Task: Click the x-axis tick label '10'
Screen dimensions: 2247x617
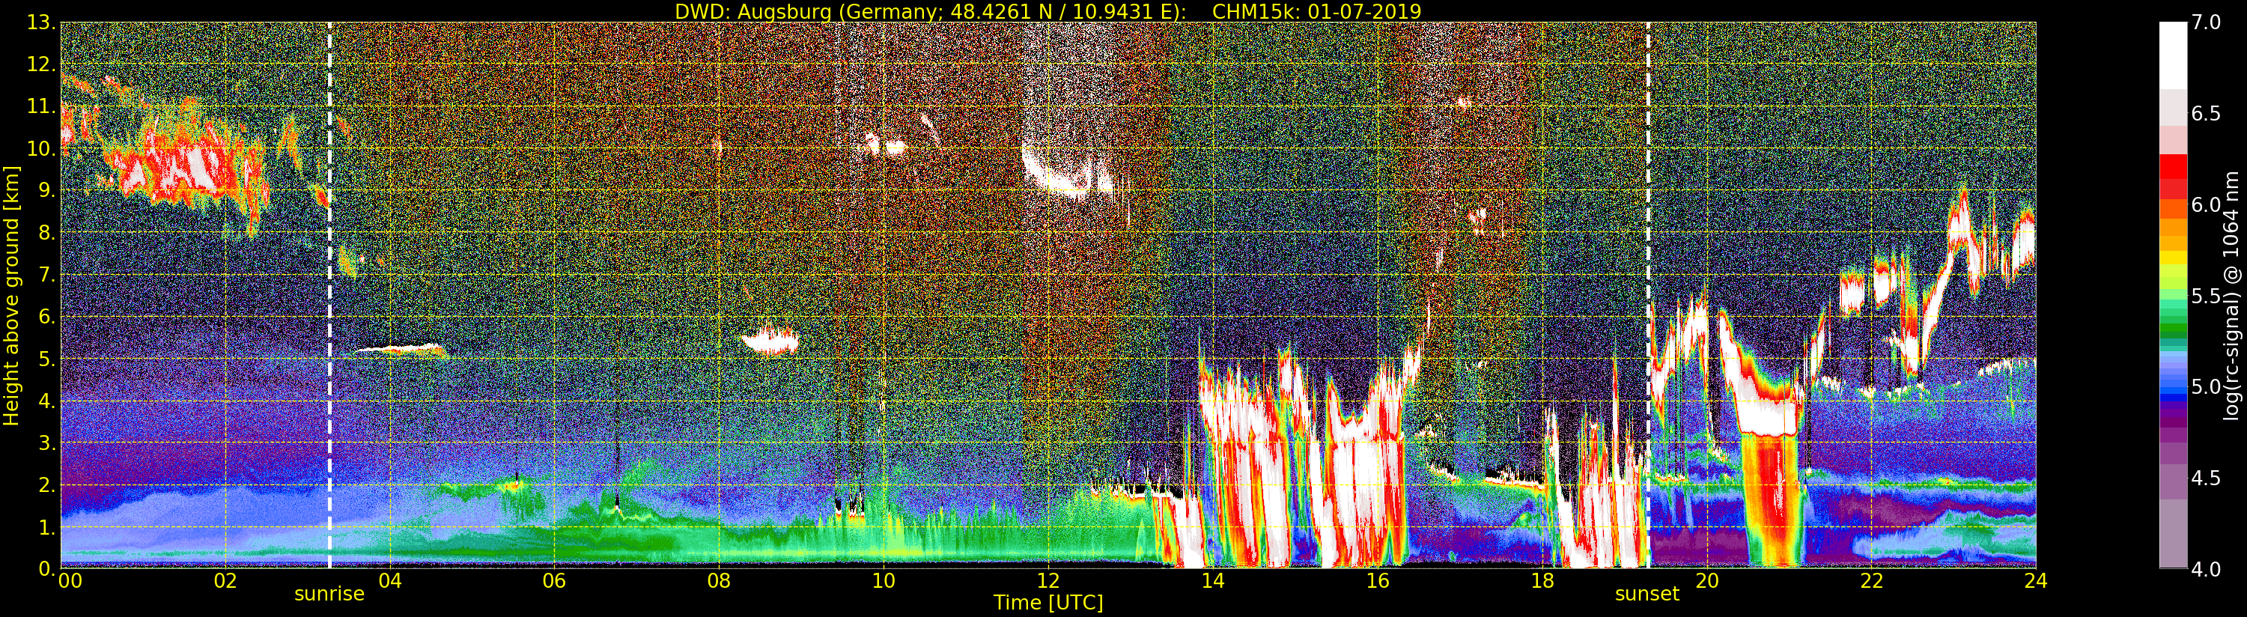Action: tap(884, 580)
